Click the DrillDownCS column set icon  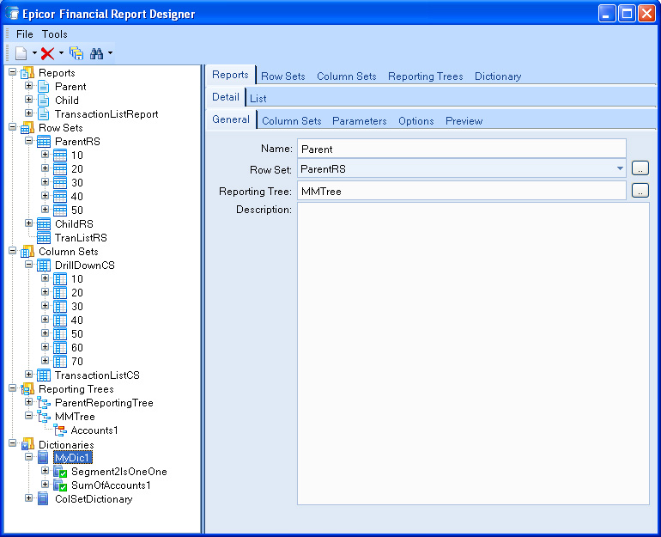click(x=44, y=265)
